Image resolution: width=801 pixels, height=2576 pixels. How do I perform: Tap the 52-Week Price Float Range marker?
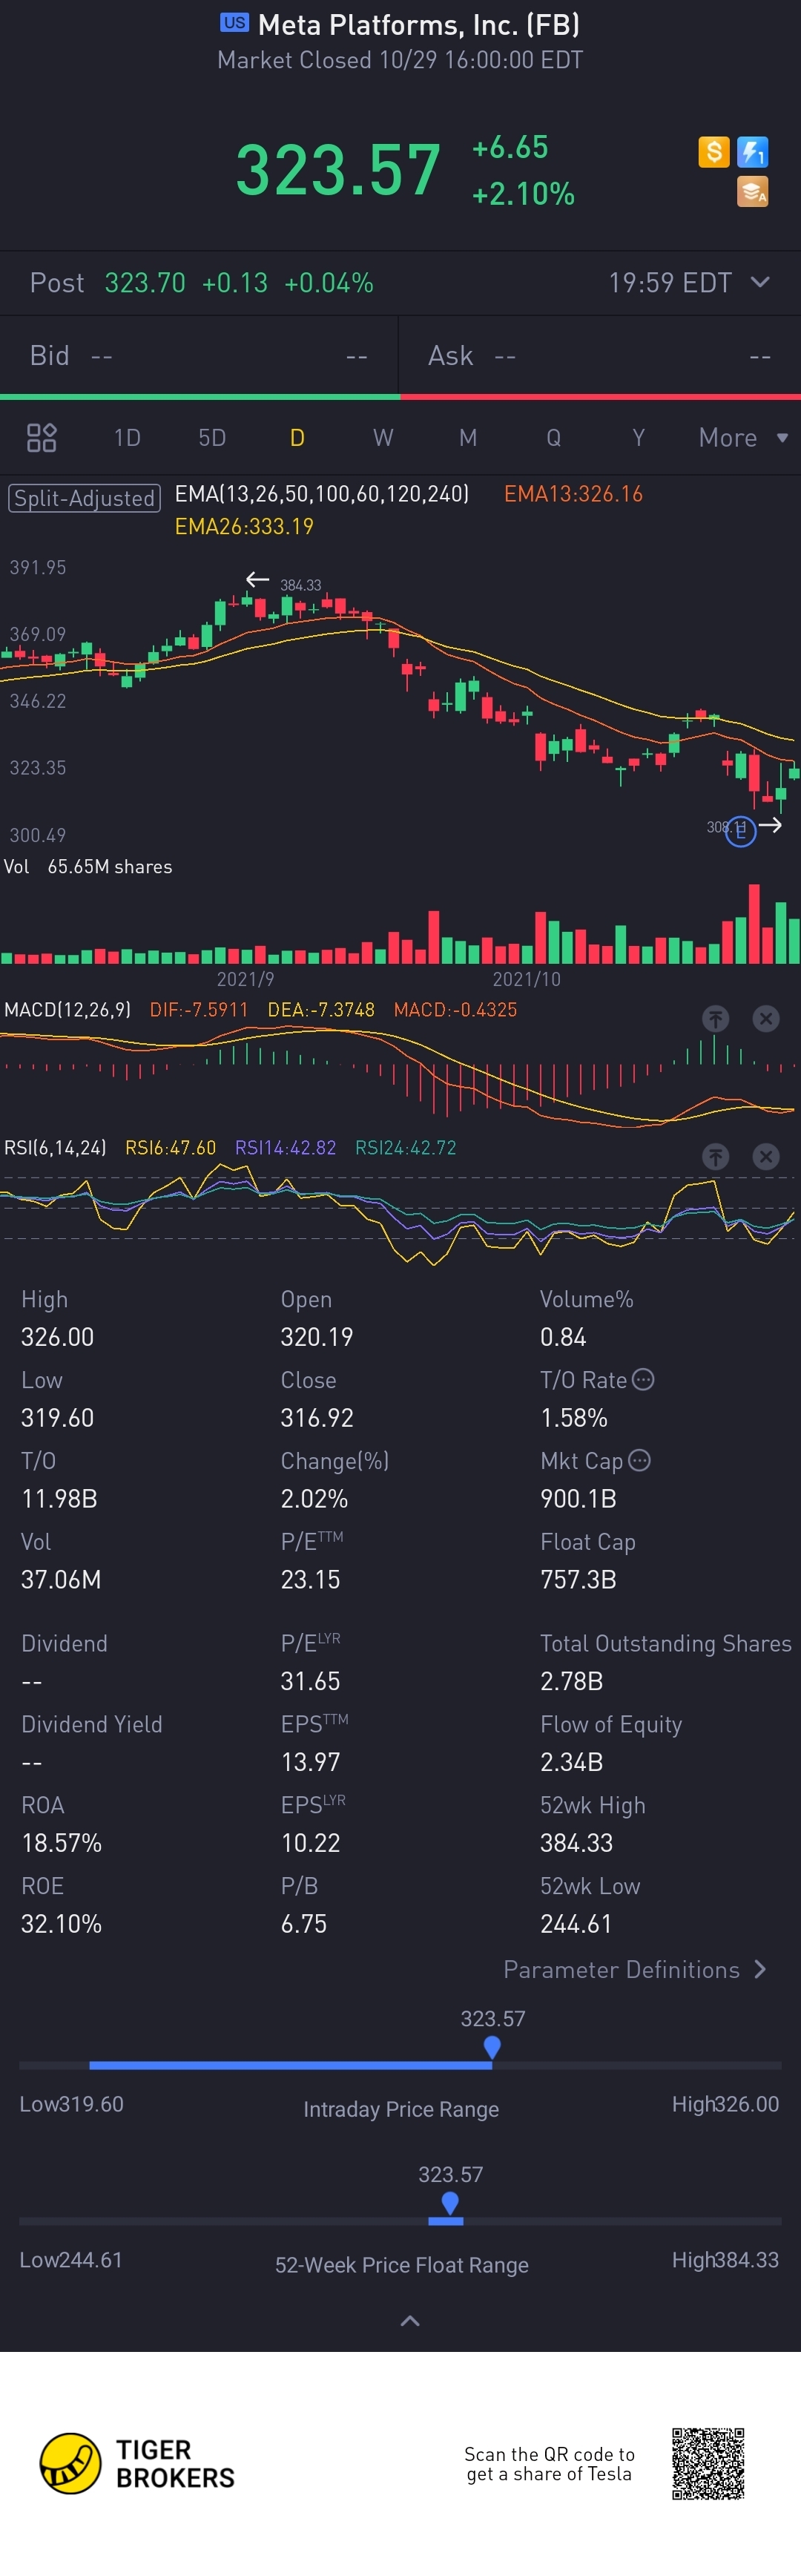click(x=450, y=2203)
